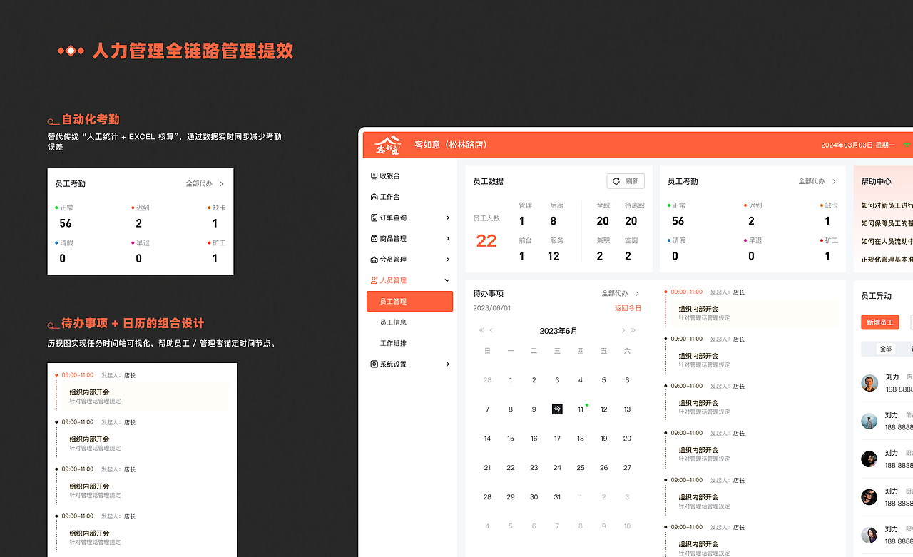Click orange 09:00-11:00 time in dashboard timeline
This screenshot has height=557, width=913.
tap(686, 292)
